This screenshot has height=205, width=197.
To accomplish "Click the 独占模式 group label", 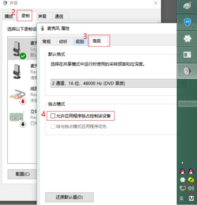I will (56, 104).
